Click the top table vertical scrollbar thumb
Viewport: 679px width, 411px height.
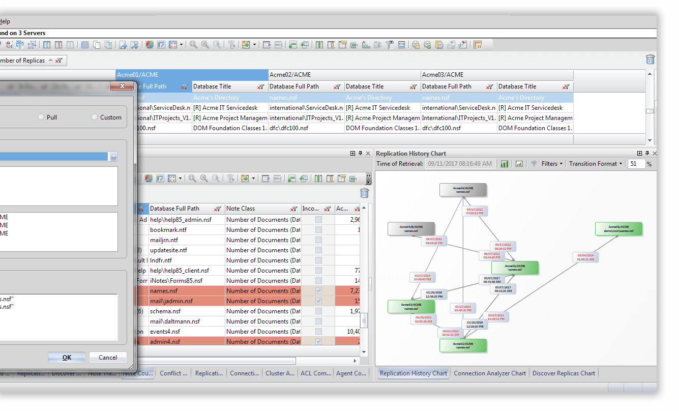[x=650, y=111]
